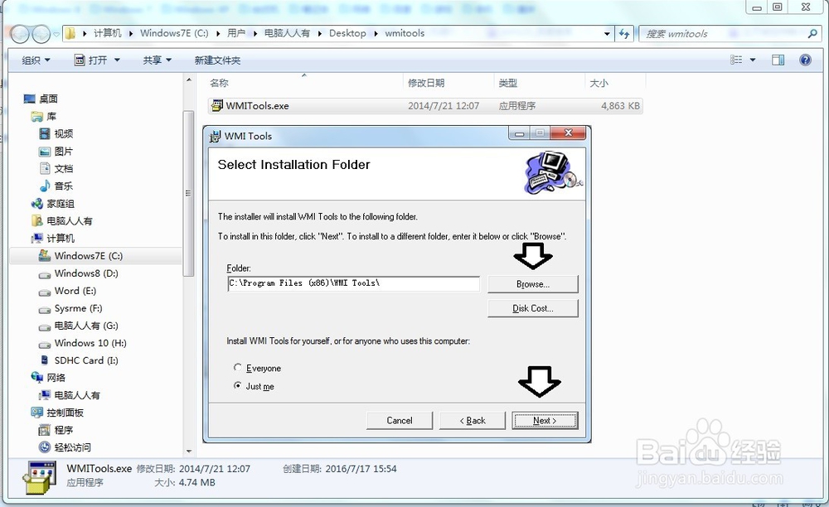Screen dimensions: 829x507
Task: Click the WMITools.exe file icon
Action: pos(216,106)
